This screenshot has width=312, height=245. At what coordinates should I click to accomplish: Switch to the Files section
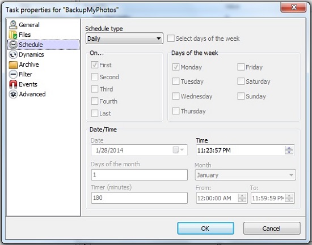(24, 35)
